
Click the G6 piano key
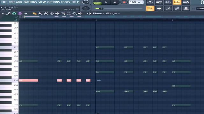[x=9, y=66]
